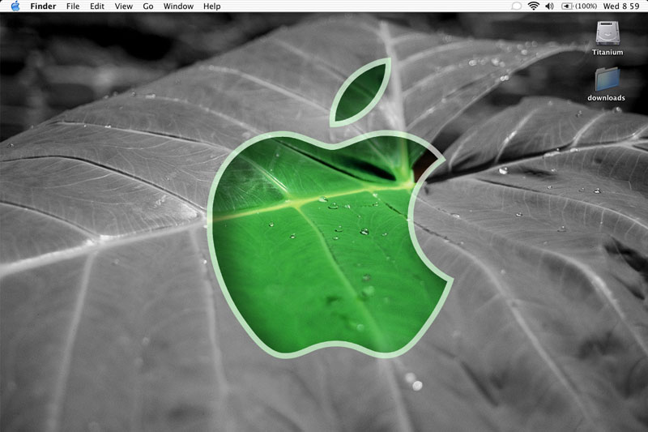Select the Titanium hard drive icon

[x=607, y=33]
